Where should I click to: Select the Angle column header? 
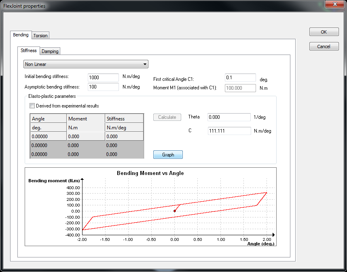(x=48, y=118)
